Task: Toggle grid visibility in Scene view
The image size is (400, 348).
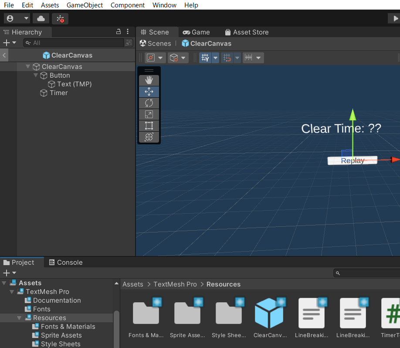Action: [205, 58]
